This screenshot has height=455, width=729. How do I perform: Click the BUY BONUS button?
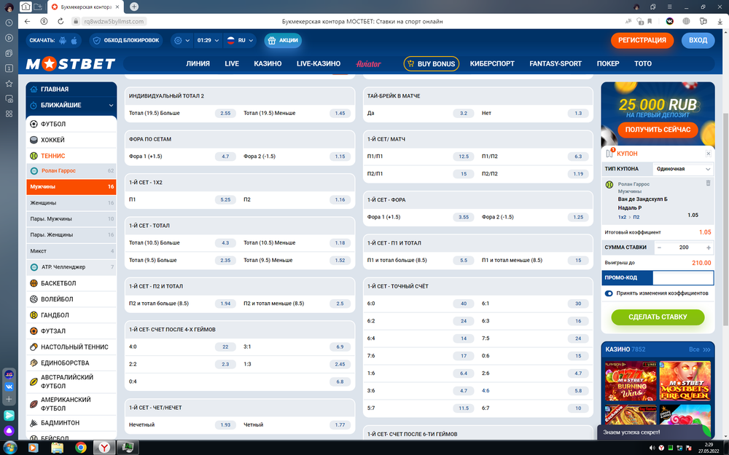[x=431, y=63]
